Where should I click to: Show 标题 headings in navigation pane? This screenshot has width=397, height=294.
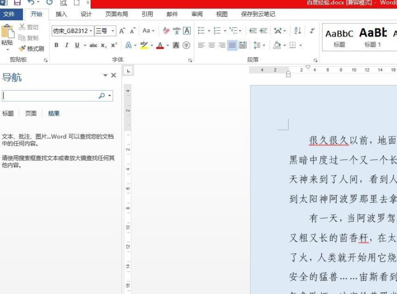click(x=8, y=114)
